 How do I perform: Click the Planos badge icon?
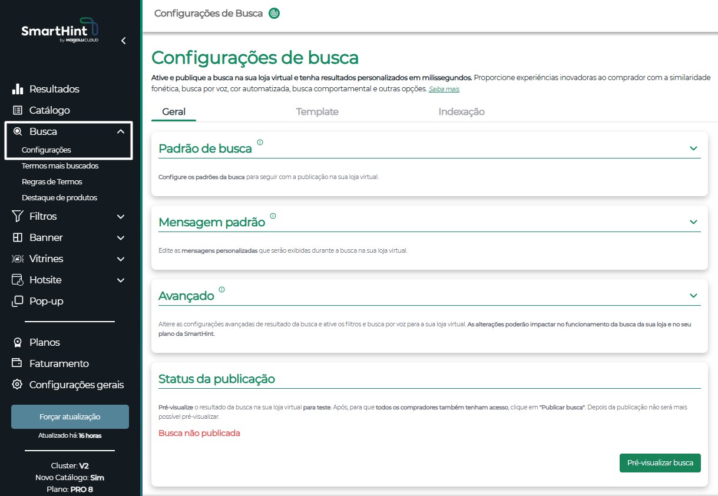coord(18,342)
